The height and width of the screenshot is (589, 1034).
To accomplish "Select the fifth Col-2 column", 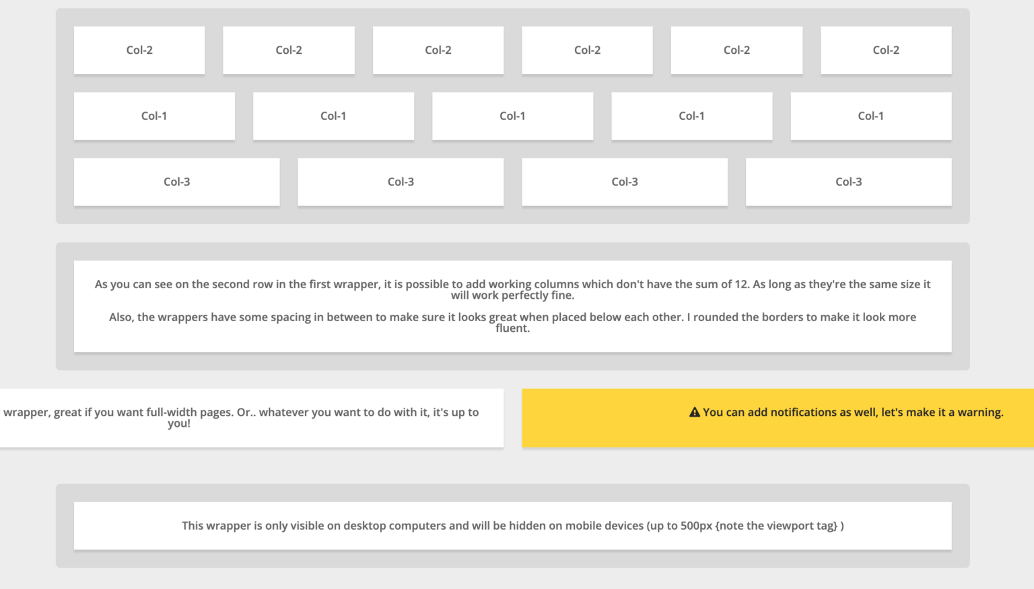I will pyautogui.click(x=736, y=50).
